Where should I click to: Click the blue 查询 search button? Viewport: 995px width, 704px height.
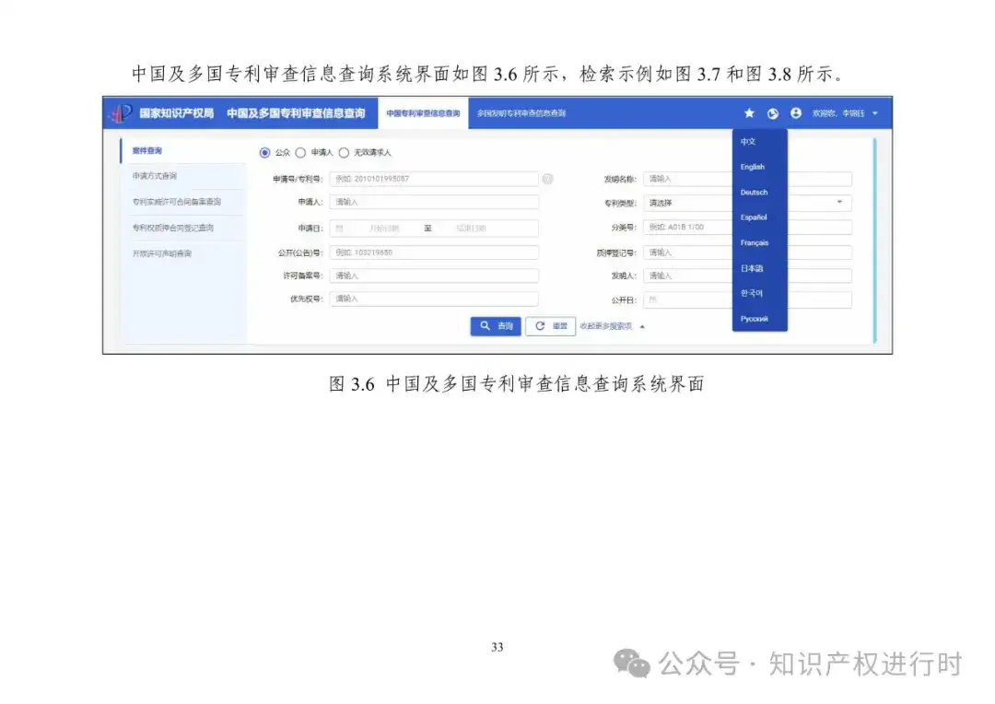tap(496, 325)
